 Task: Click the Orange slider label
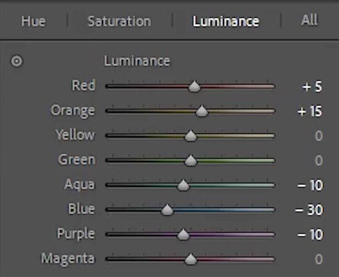(x=73, y=111)
